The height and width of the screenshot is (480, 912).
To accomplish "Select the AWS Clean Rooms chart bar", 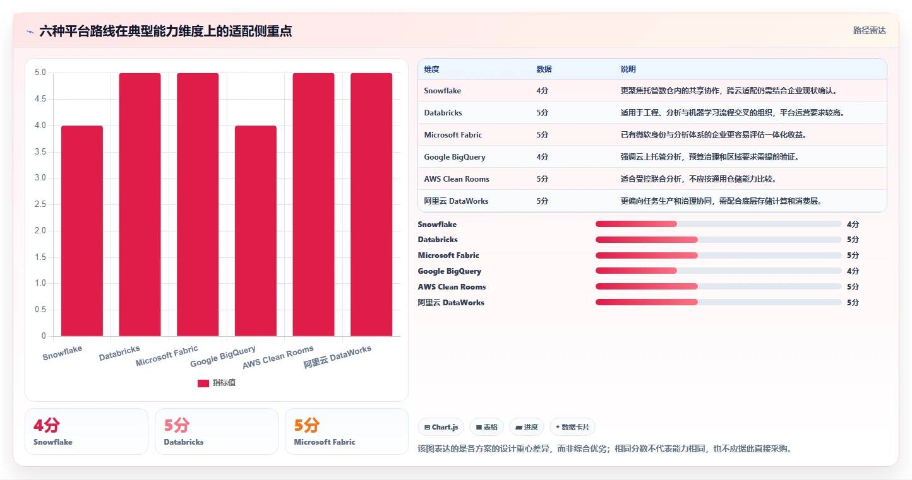I will pyautogui.click(x=313, y=204).
